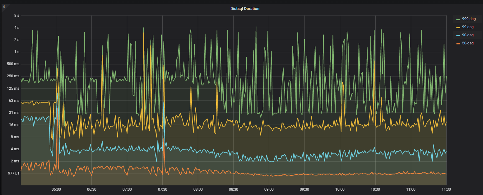Click the 63 ms y-axis label
Viewport: 483px width, 195px height.
(x=15, y=100)
